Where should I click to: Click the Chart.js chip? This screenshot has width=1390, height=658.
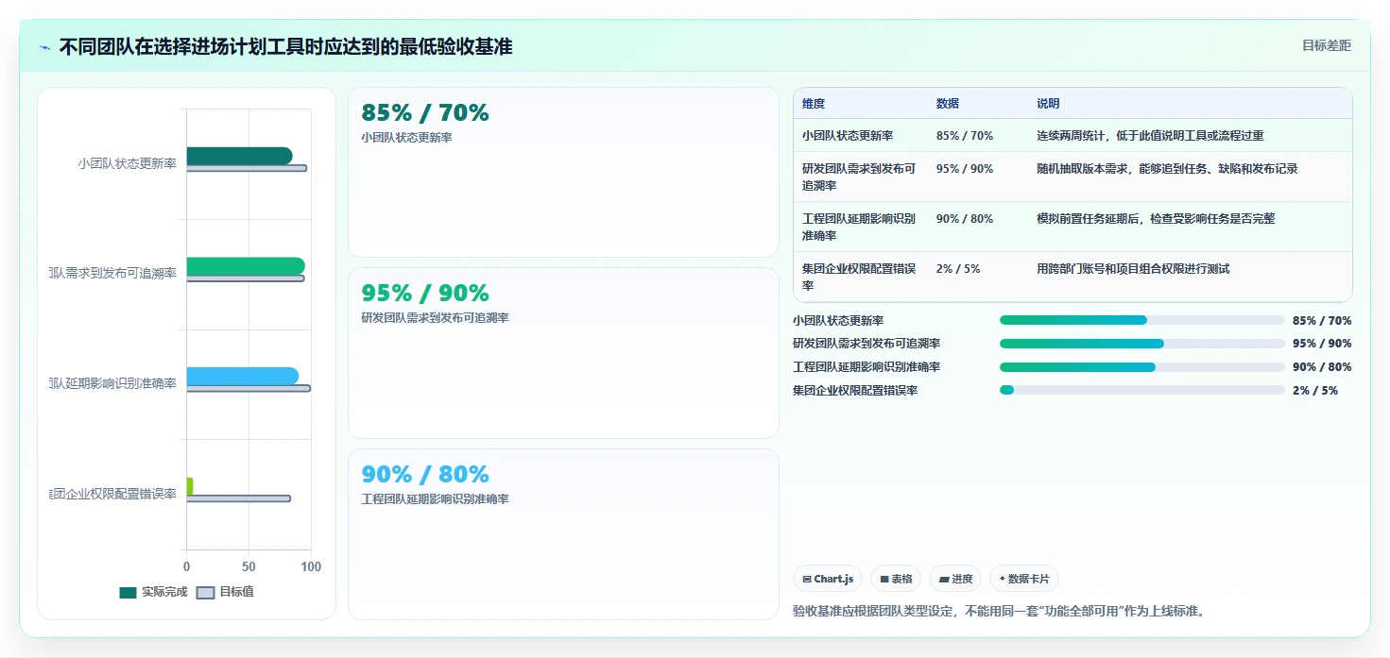tap(828, 579)
